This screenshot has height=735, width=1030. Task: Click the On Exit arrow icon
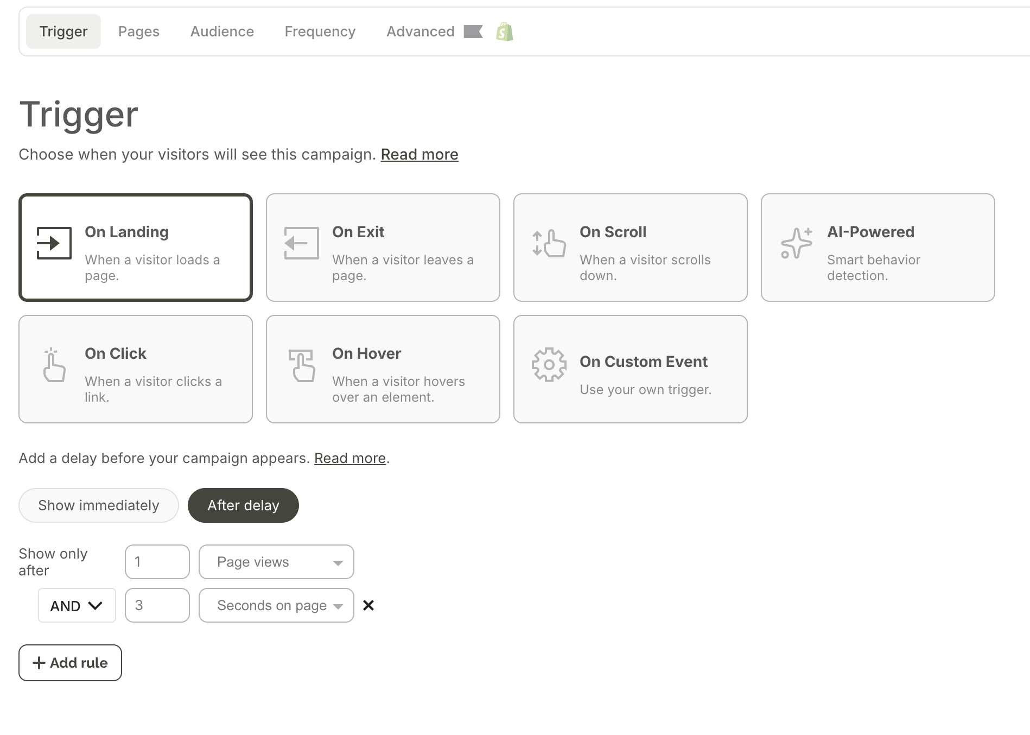tap(301, 243)
